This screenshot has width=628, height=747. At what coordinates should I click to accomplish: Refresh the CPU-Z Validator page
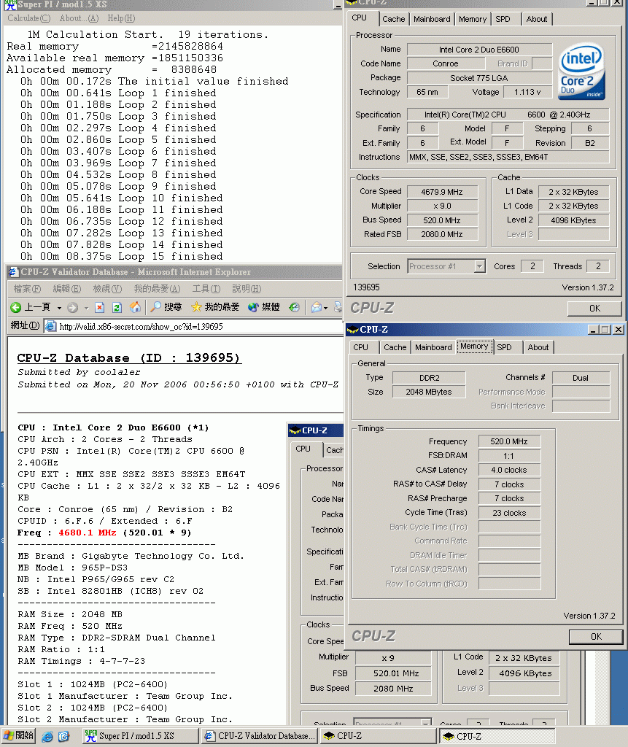tap(117, 308)
